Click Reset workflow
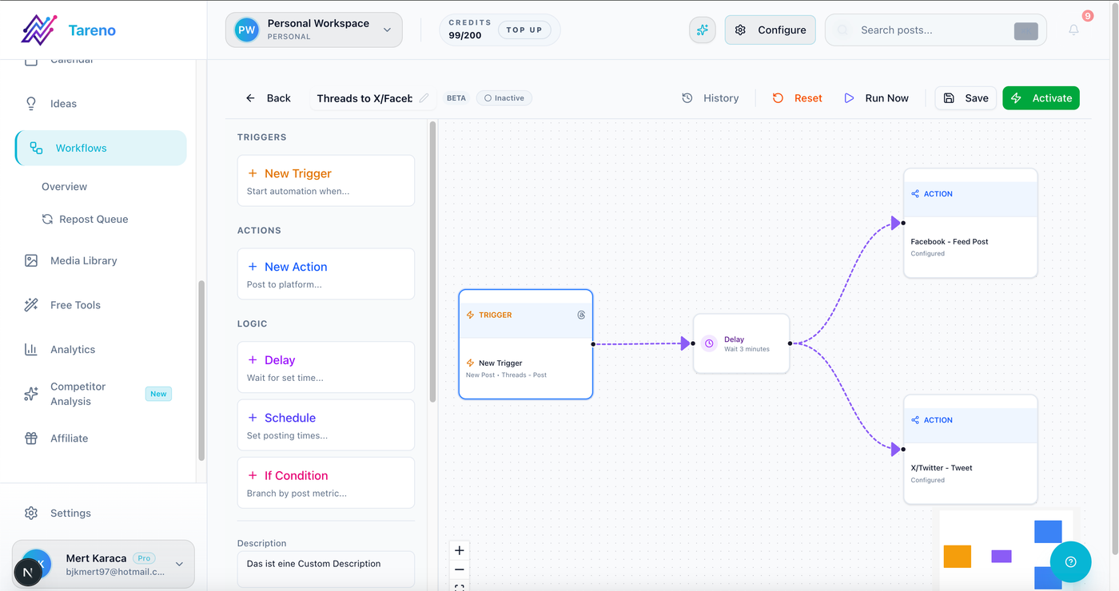Screen dimensions: 1119x591 click(797, 98)
